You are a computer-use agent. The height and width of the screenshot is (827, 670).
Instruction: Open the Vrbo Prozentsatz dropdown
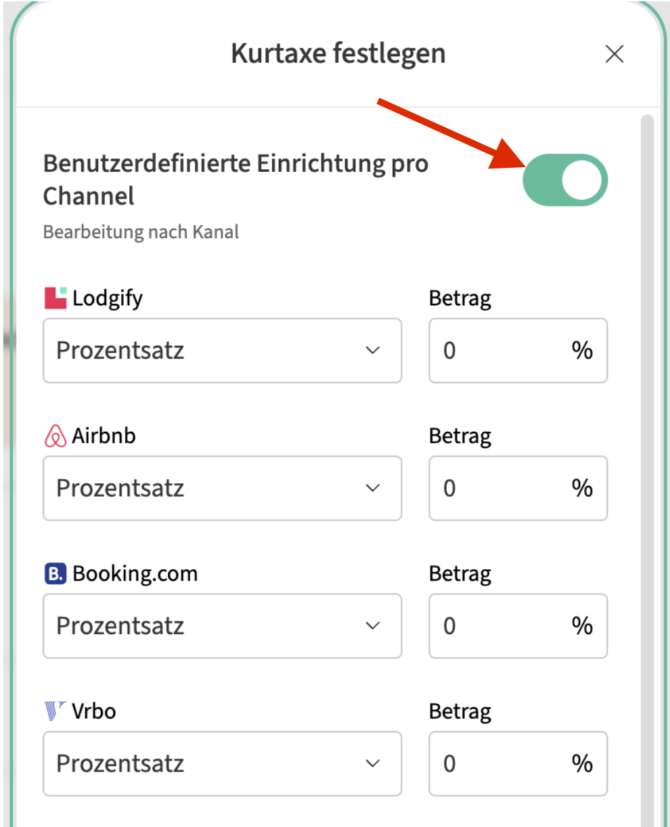(x=222, y=763)
